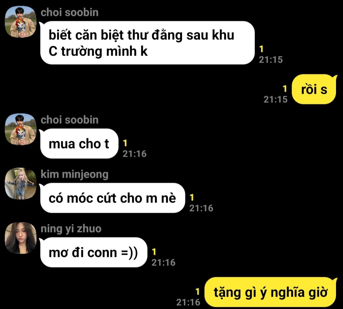Select the 'có móc cứt cho m nè' bubble

pos(112,198)
